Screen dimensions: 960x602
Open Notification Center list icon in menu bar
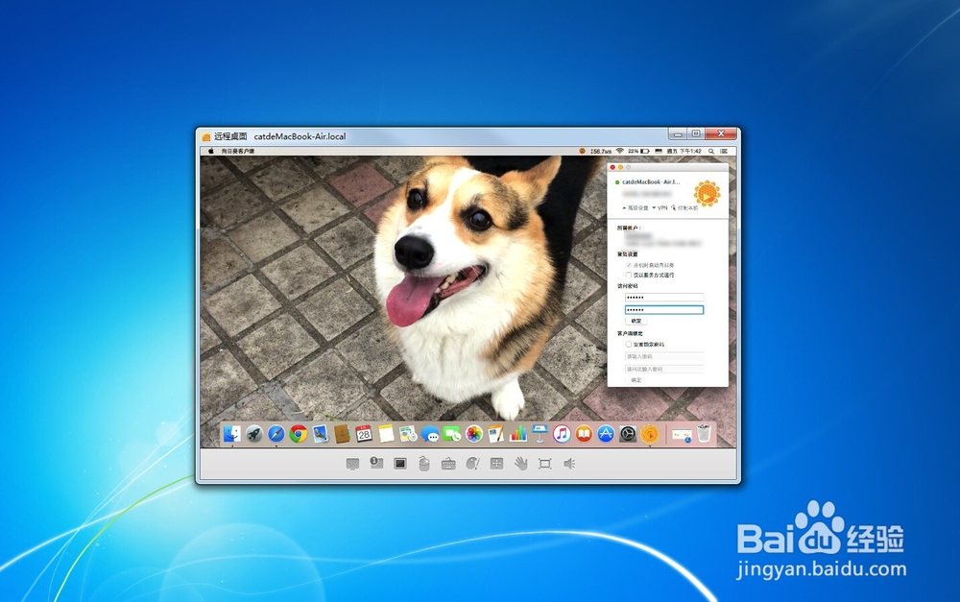[x=724, y=151]
